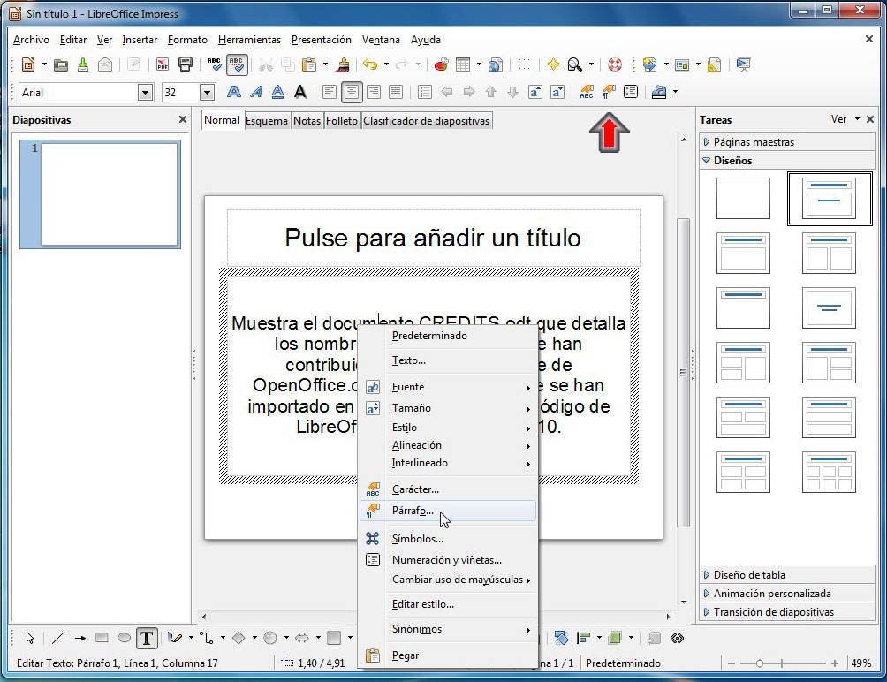Start the slide show icon

pyautogui.click(x=743, y=64)
